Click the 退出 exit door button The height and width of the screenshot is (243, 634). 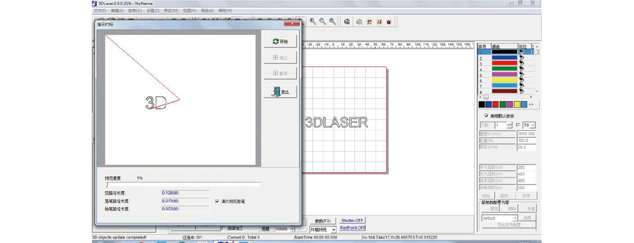281,92
